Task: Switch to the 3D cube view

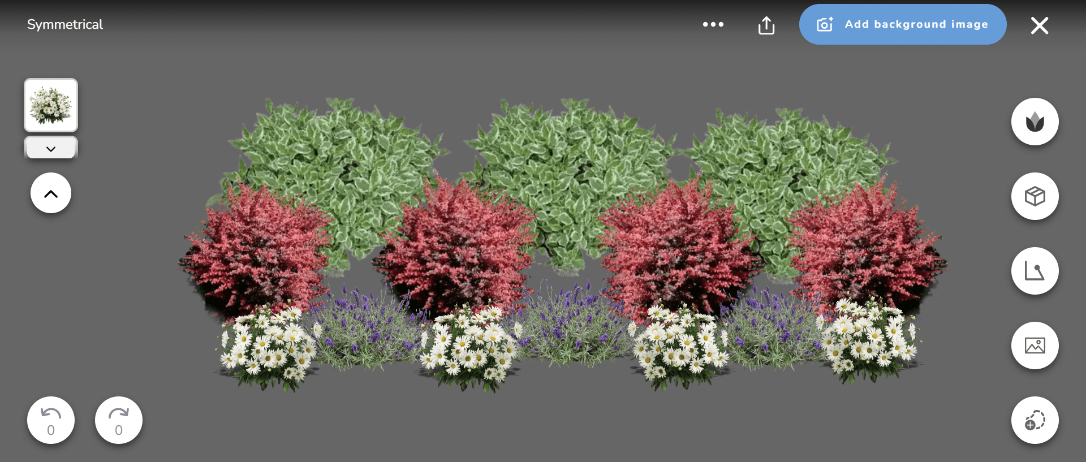Action: [1035, 196]
